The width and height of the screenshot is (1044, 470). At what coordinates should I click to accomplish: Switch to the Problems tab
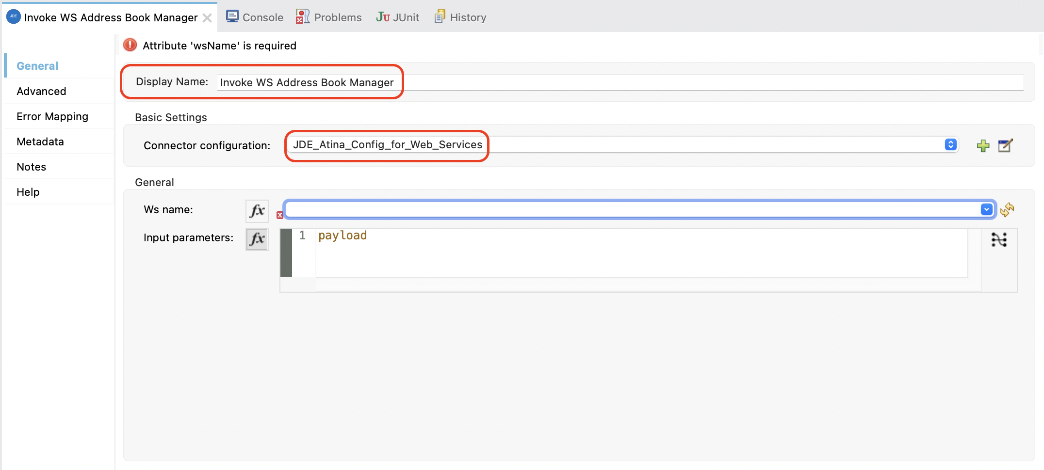pos(329,17)
